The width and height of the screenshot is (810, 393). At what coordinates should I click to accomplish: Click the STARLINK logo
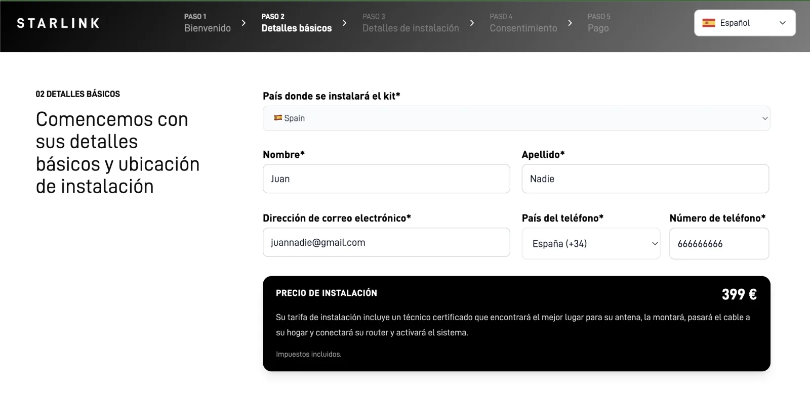coord(58,23)
